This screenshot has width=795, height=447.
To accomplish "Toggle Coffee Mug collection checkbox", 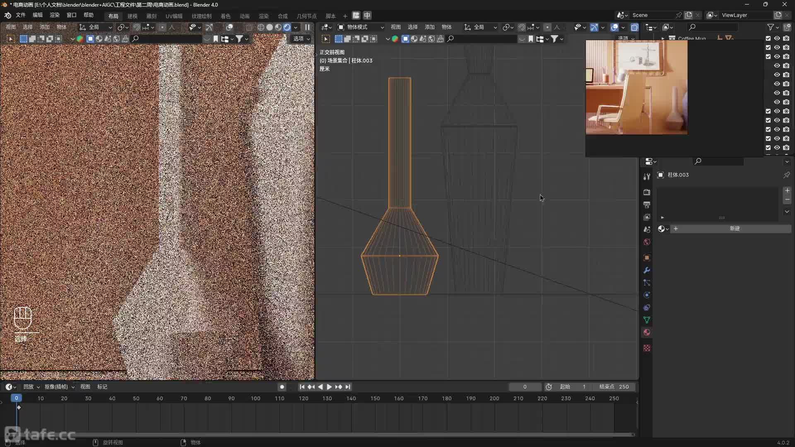I will (x=768, y=38).
